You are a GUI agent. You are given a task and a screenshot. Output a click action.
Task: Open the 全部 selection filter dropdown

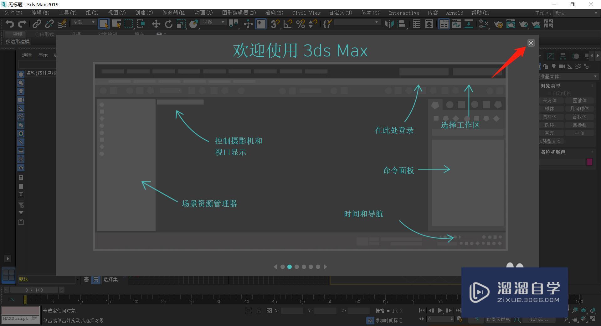83,22
